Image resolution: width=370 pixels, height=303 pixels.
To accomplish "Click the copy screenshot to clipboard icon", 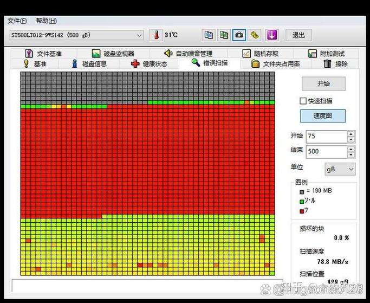I will (x=224, y=35).
